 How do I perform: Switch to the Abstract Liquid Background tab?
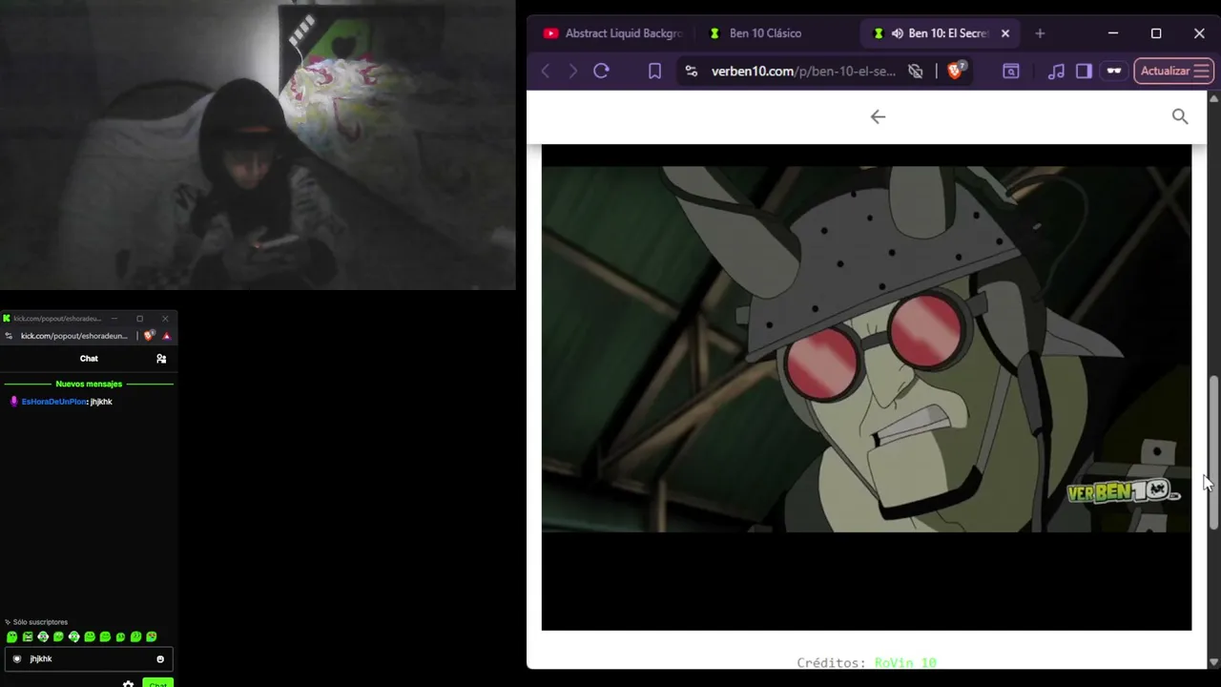[x=613, y=33]
